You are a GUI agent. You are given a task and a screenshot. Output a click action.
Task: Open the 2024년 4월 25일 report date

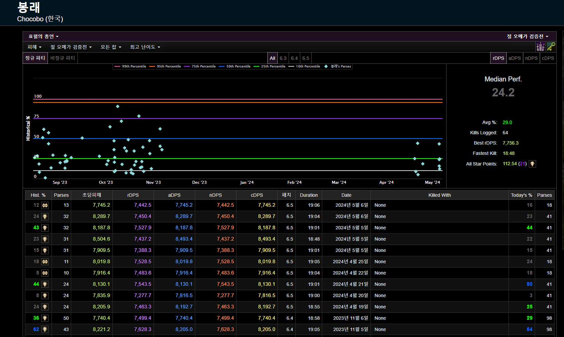click(x=350, y=262)
